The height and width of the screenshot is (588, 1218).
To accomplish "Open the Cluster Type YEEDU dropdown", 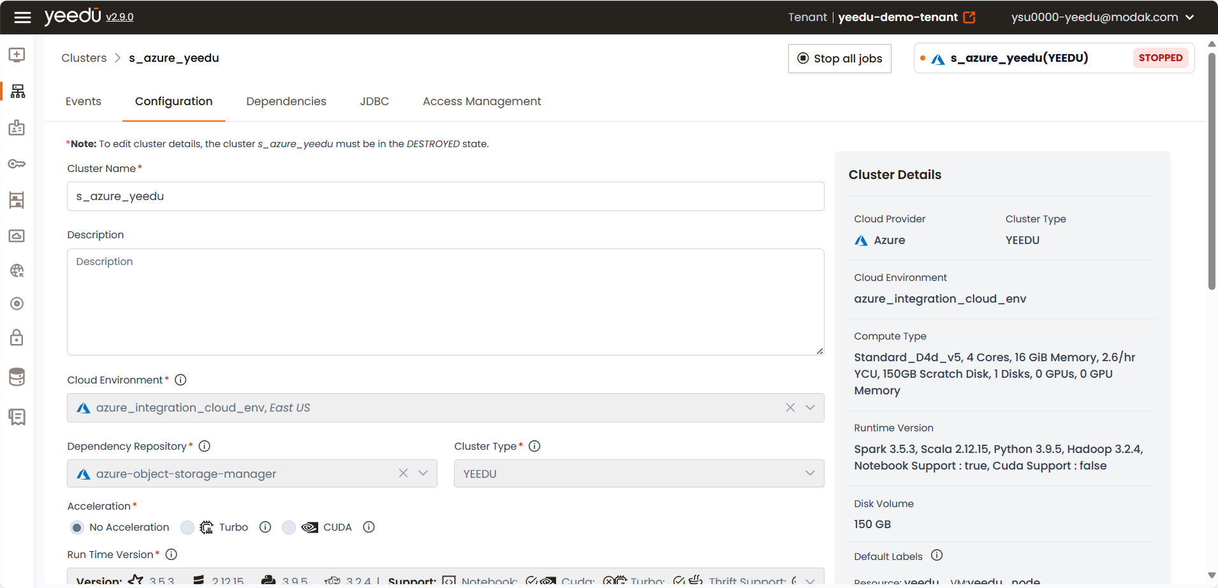I will tap(639, 473).
